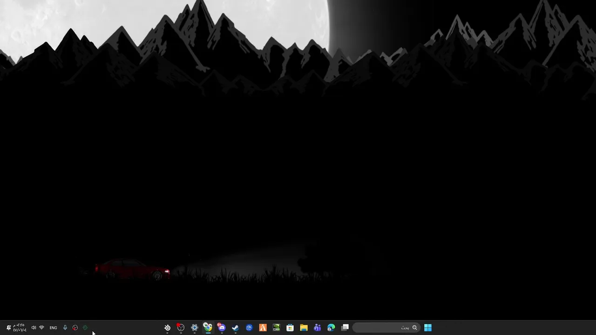
Task: Launch Microsoft Edge from the taskbar
Action: click(x=331, y=328)
